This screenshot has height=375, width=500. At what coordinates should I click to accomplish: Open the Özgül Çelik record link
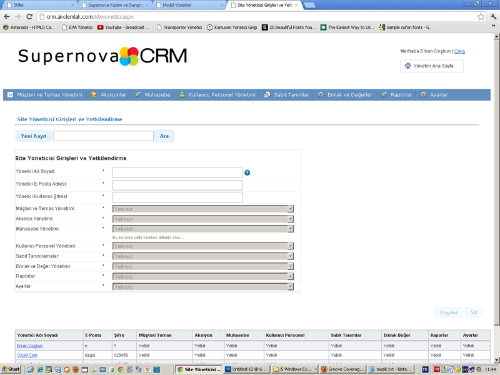tap(27, 355)
